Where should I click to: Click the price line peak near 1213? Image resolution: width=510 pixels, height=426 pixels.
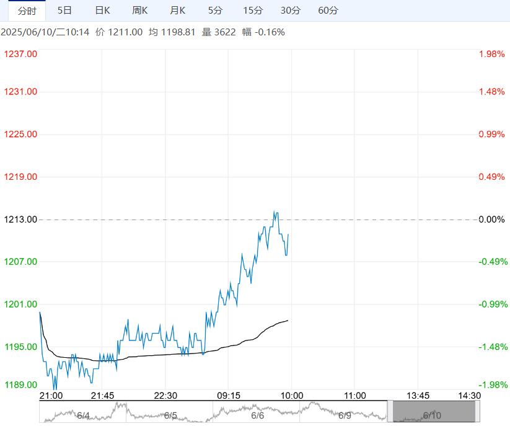[275, 212]
